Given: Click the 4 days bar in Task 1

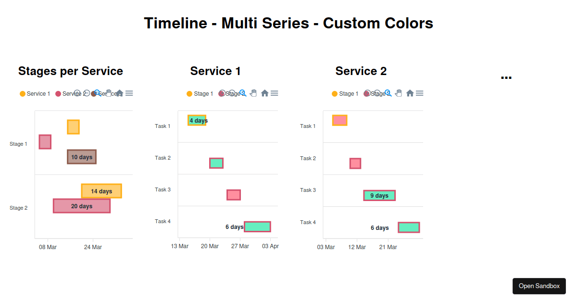Looking at the screenshot, I should [197, 120].
